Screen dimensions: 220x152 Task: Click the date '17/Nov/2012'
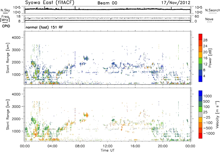[176, 3]
